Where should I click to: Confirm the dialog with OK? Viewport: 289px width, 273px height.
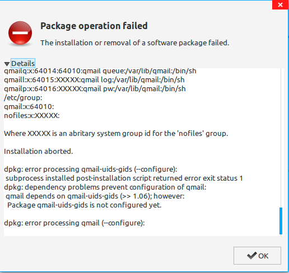[257, 256]
